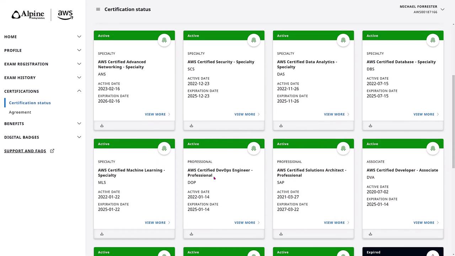The height and width of the screenshot is (256, 455).
Task: Open the Agreement submenu item
Action: pos(20,112)
